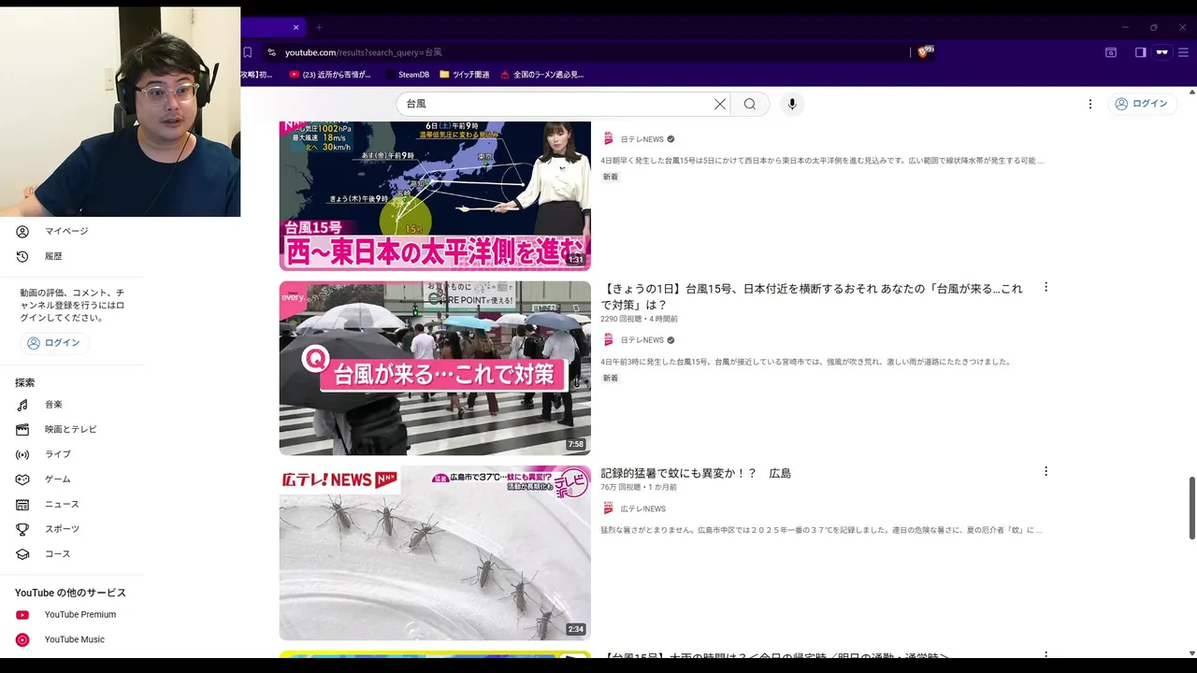
Task: Click the site settings icon before URL
Action: coord(271,52)
